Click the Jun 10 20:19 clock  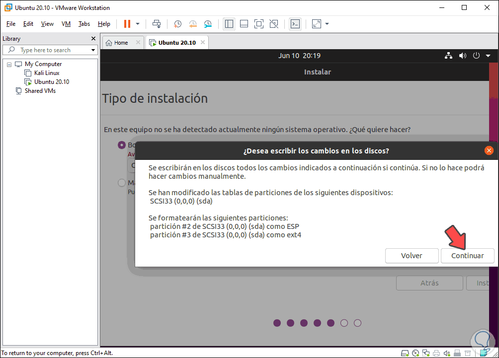[x=300, y=56]
